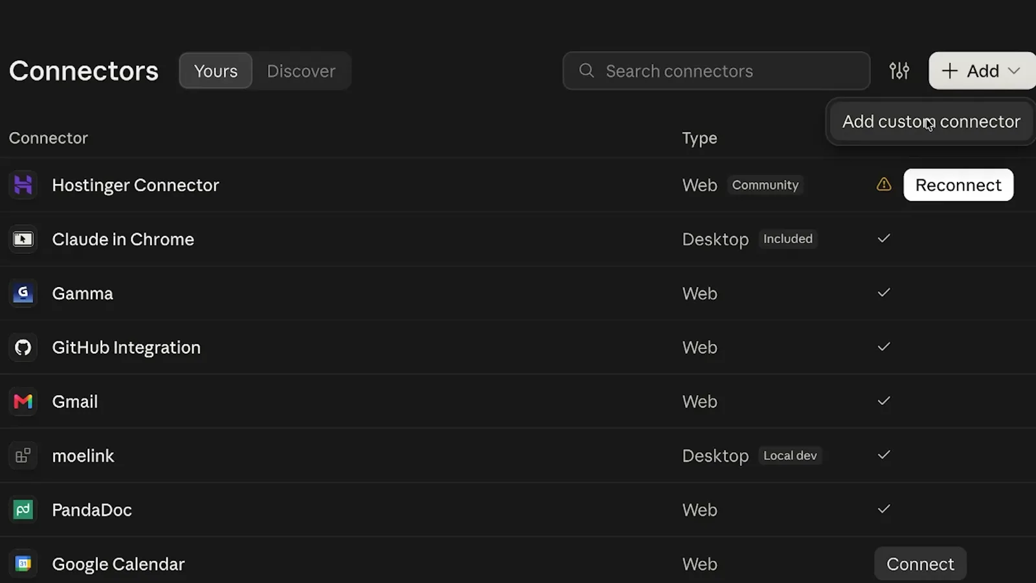Click the Community badge on Hostinger row

click(x=765, y=185)
